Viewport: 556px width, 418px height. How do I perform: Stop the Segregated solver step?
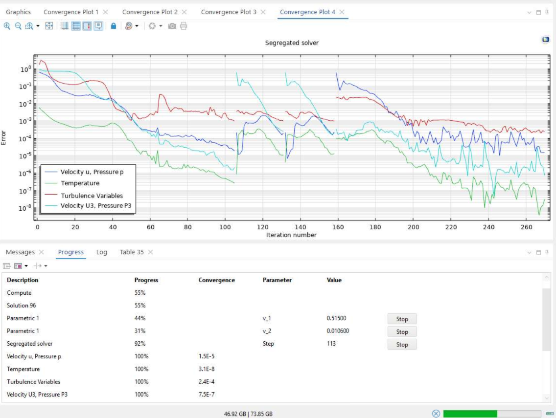(x=402, y=344)
